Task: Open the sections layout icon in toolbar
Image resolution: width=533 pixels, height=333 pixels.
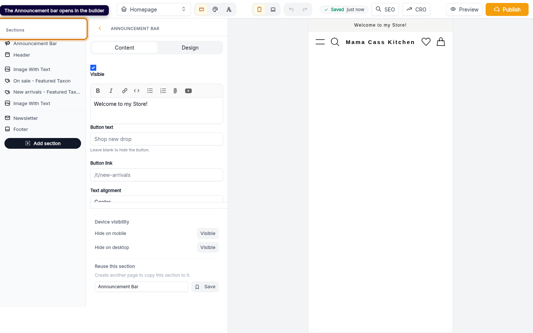Action: [x=201, y=10]
